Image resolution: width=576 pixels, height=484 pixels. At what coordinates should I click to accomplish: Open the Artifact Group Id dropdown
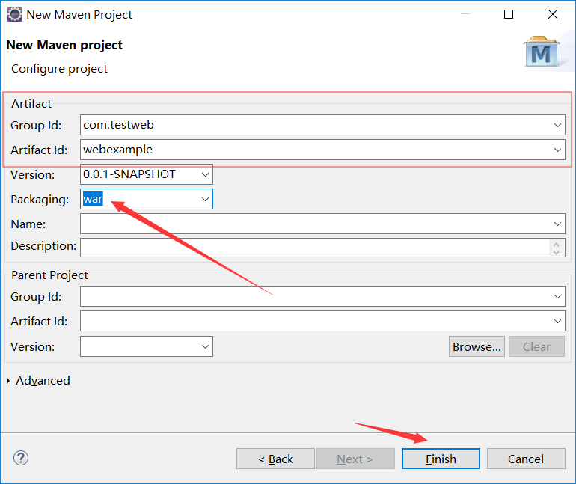click(557, 125)
